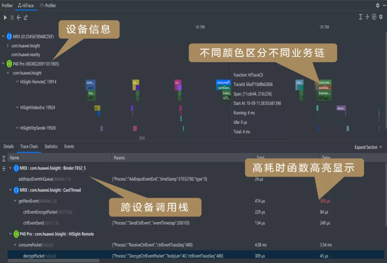Click the yellow co... trace block in HiSight-RemoteC
The width and height of the screenshot is (387, 263).
pyautogui.click(x=136, y=82)
